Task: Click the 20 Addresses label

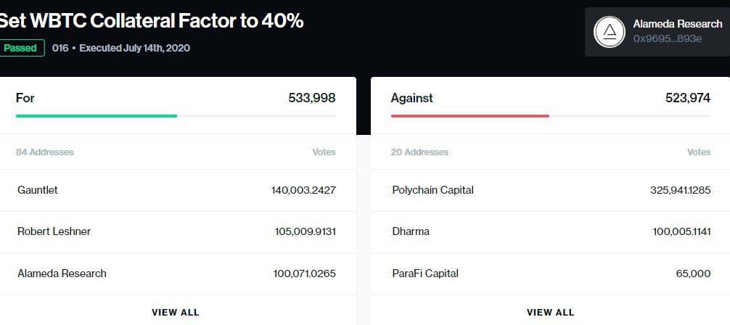Action: click(x=419, y=152)
